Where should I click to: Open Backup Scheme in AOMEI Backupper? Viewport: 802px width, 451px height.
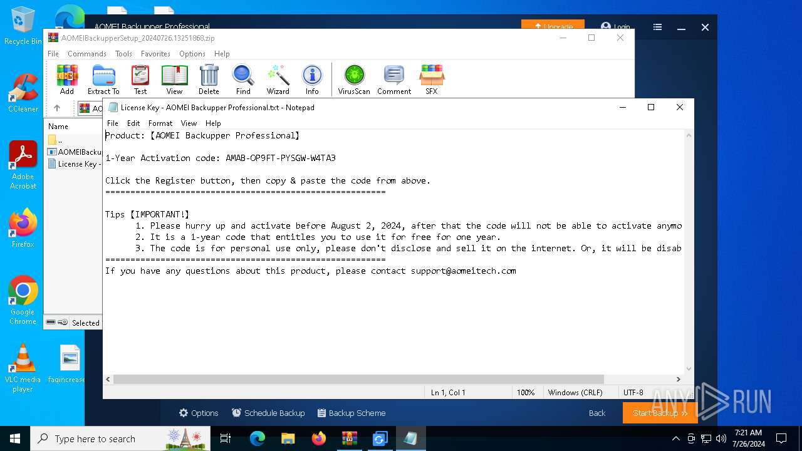352,413
